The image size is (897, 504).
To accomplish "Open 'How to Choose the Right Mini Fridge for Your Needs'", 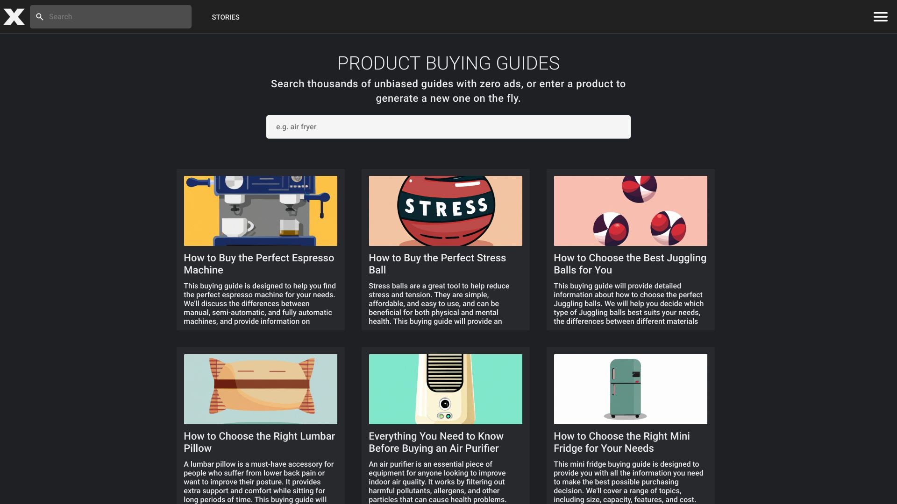I will 621,442.
